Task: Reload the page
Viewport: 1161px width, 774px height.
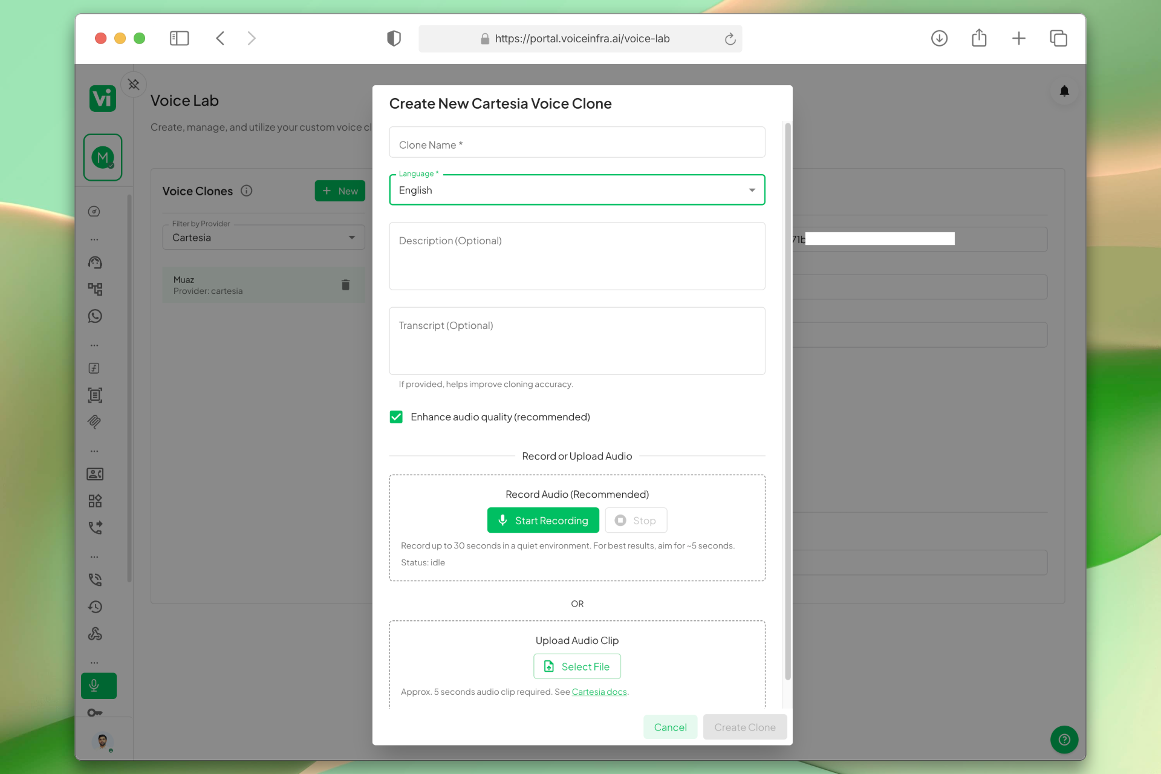Action: pos(730,39)
